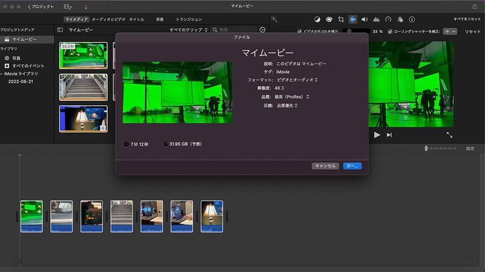The image size is (485, 272).
Task: Click the リセット button
Action: [473, 31]
